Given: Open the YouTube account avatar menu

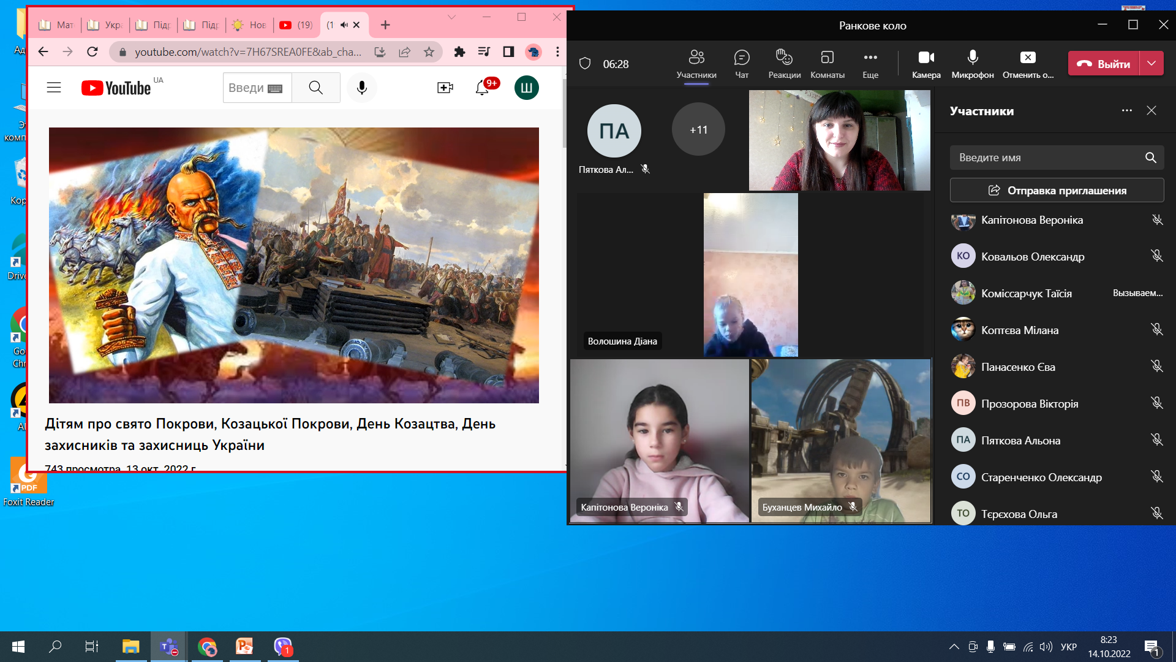Looking at the screenshot, I should (x=527, y=88).
